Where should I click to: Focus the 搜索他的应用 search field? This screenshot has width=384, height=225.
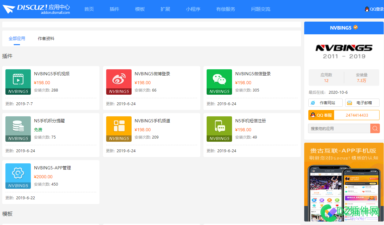click(339, 128)
